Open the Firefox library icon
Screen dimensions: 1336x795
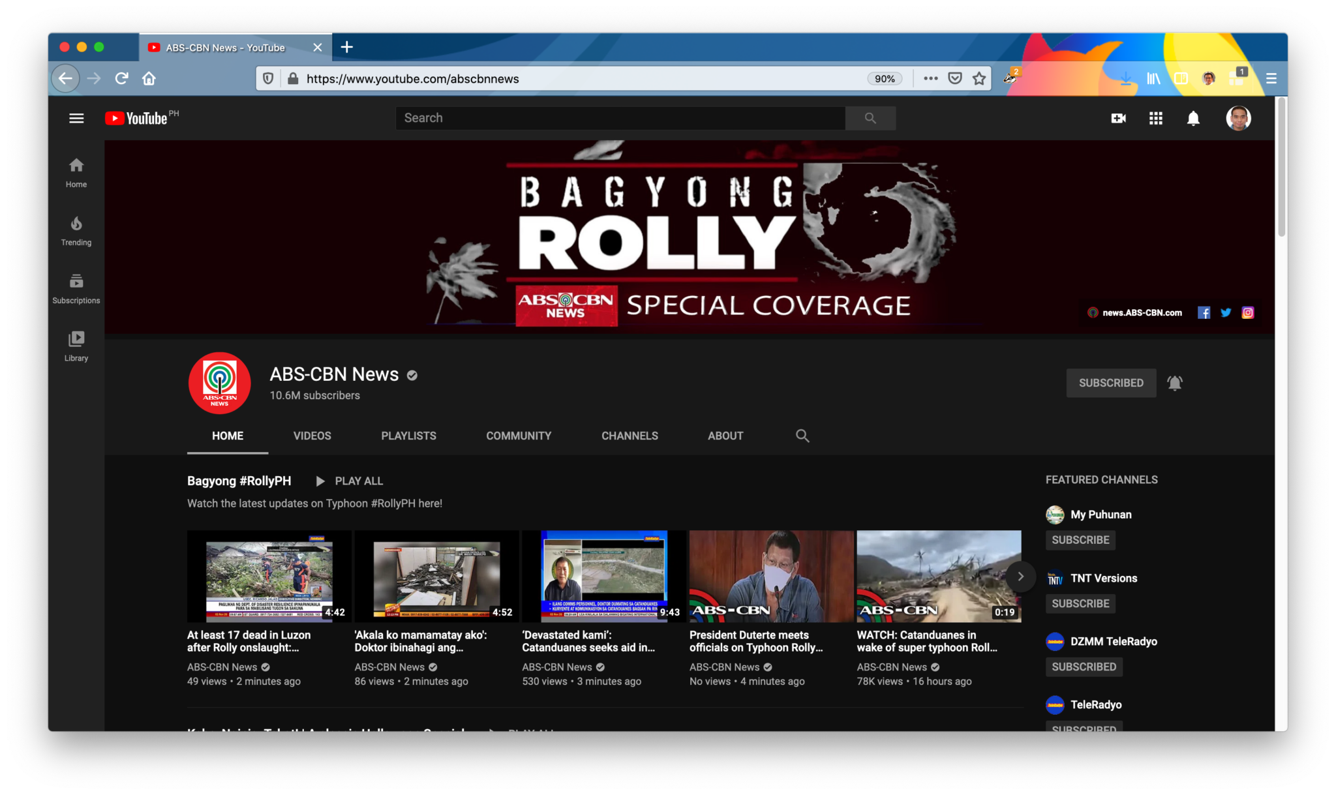(x=1153, y=78)
